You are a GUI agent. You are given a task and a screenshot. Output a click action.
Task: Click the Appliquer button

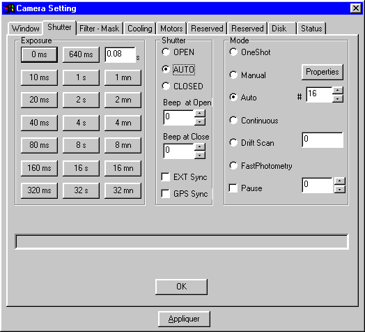pos(184,319)
